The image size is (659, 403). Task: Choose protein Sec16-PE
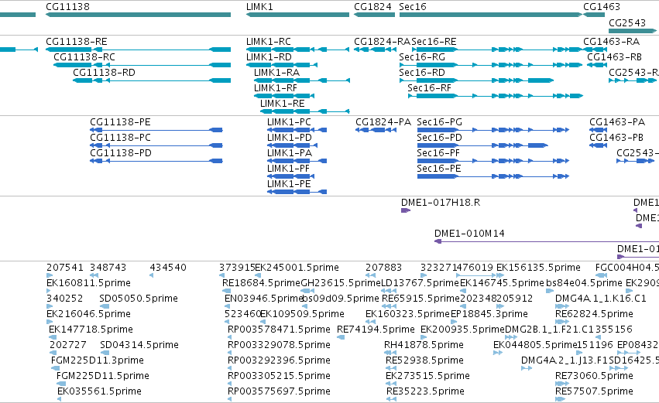tap(493, 176)
